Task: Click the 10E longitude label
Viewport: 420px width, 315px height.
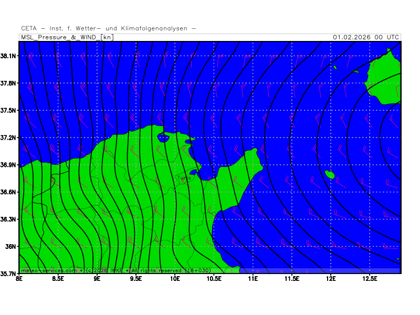Action: [175, 279]
